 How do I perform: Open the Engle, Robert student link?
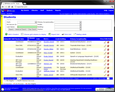48,56
